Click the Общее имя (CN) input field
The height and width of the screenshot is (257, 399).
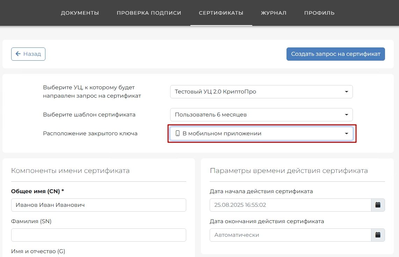click(99, 205)
